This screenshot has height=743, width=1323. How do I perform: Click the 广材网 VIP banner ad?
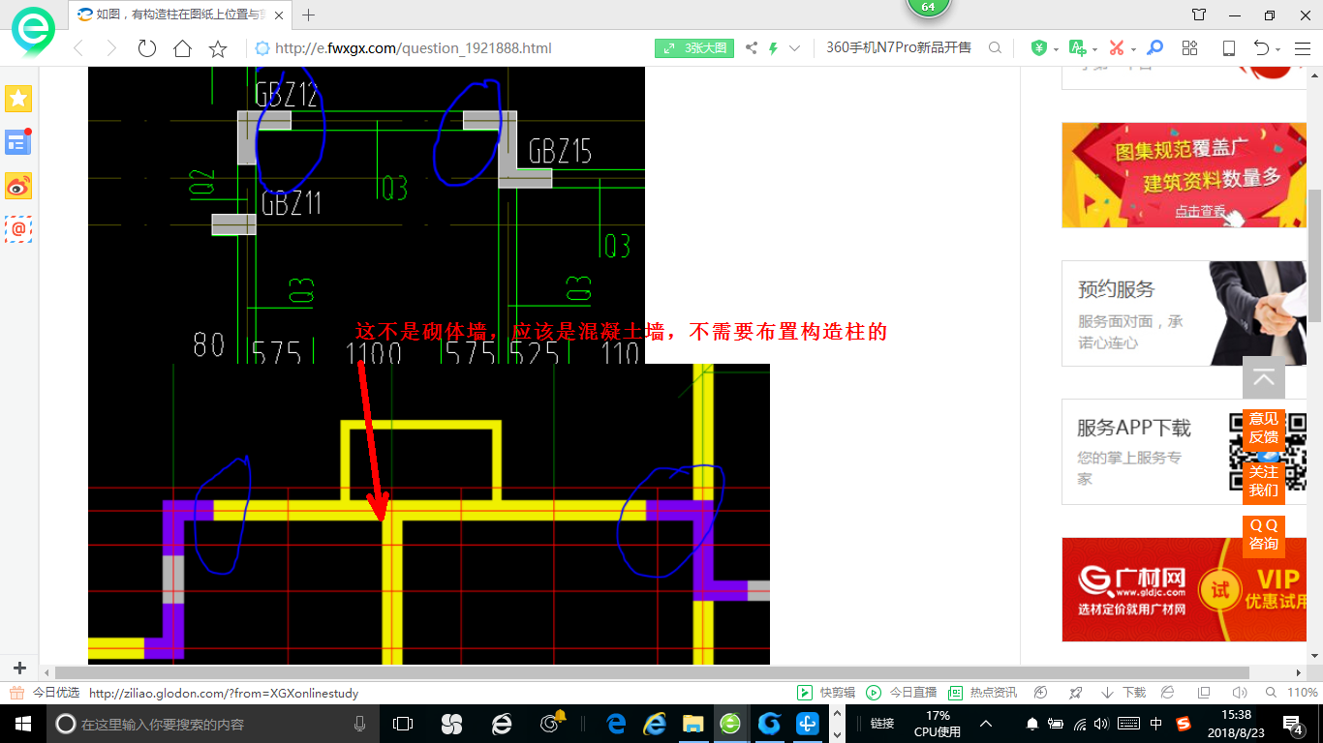point(1184,589)
